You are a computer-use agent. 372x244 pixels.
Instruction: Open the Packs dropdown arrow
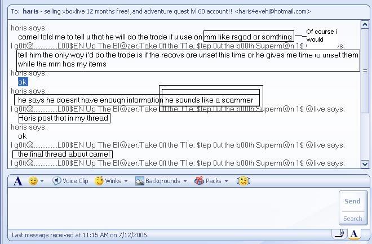pos(225,181)
